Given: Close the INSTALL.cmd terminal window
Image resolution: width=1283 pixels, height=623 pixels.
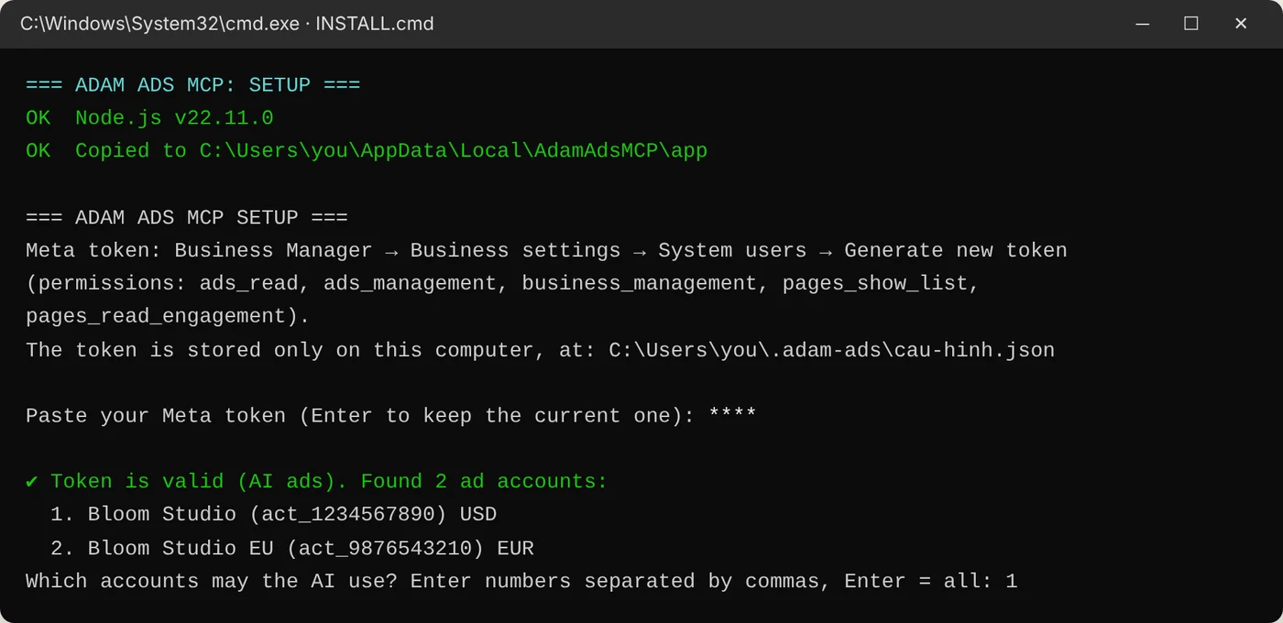Looking at the screenshot, I should coord(1241,24).
